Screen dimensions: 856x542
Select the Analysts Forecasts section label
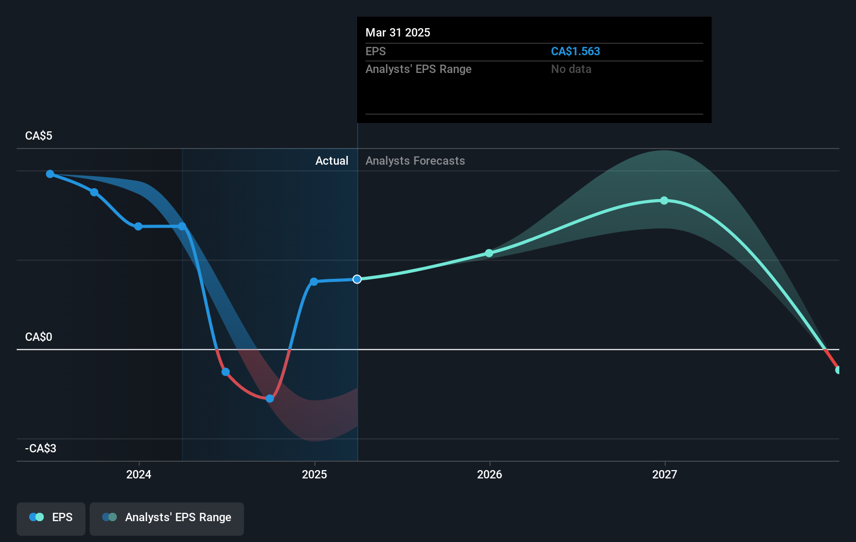(x=414, y=161)
